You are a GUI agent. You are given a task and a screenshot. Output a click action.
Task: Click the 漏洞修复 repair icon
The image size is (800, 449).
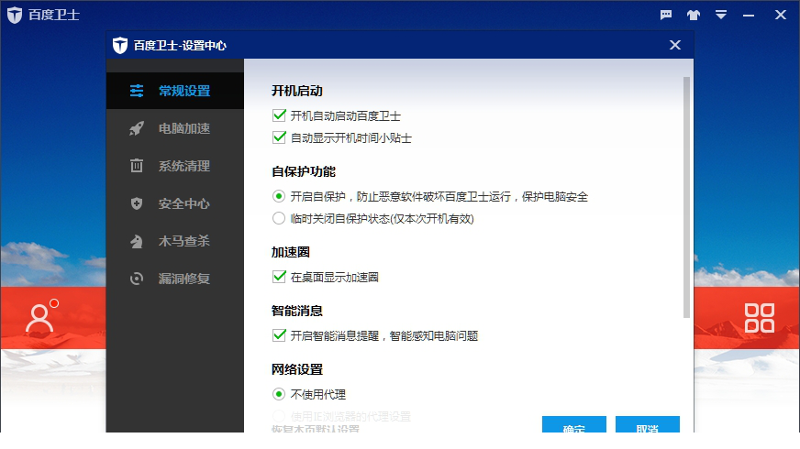point(136,279)
